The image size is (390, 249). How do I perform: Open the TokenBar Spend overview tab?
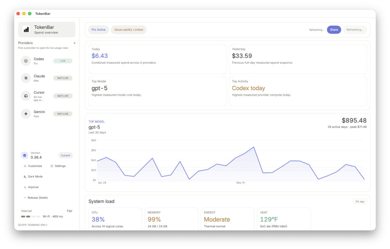point(47,29)
